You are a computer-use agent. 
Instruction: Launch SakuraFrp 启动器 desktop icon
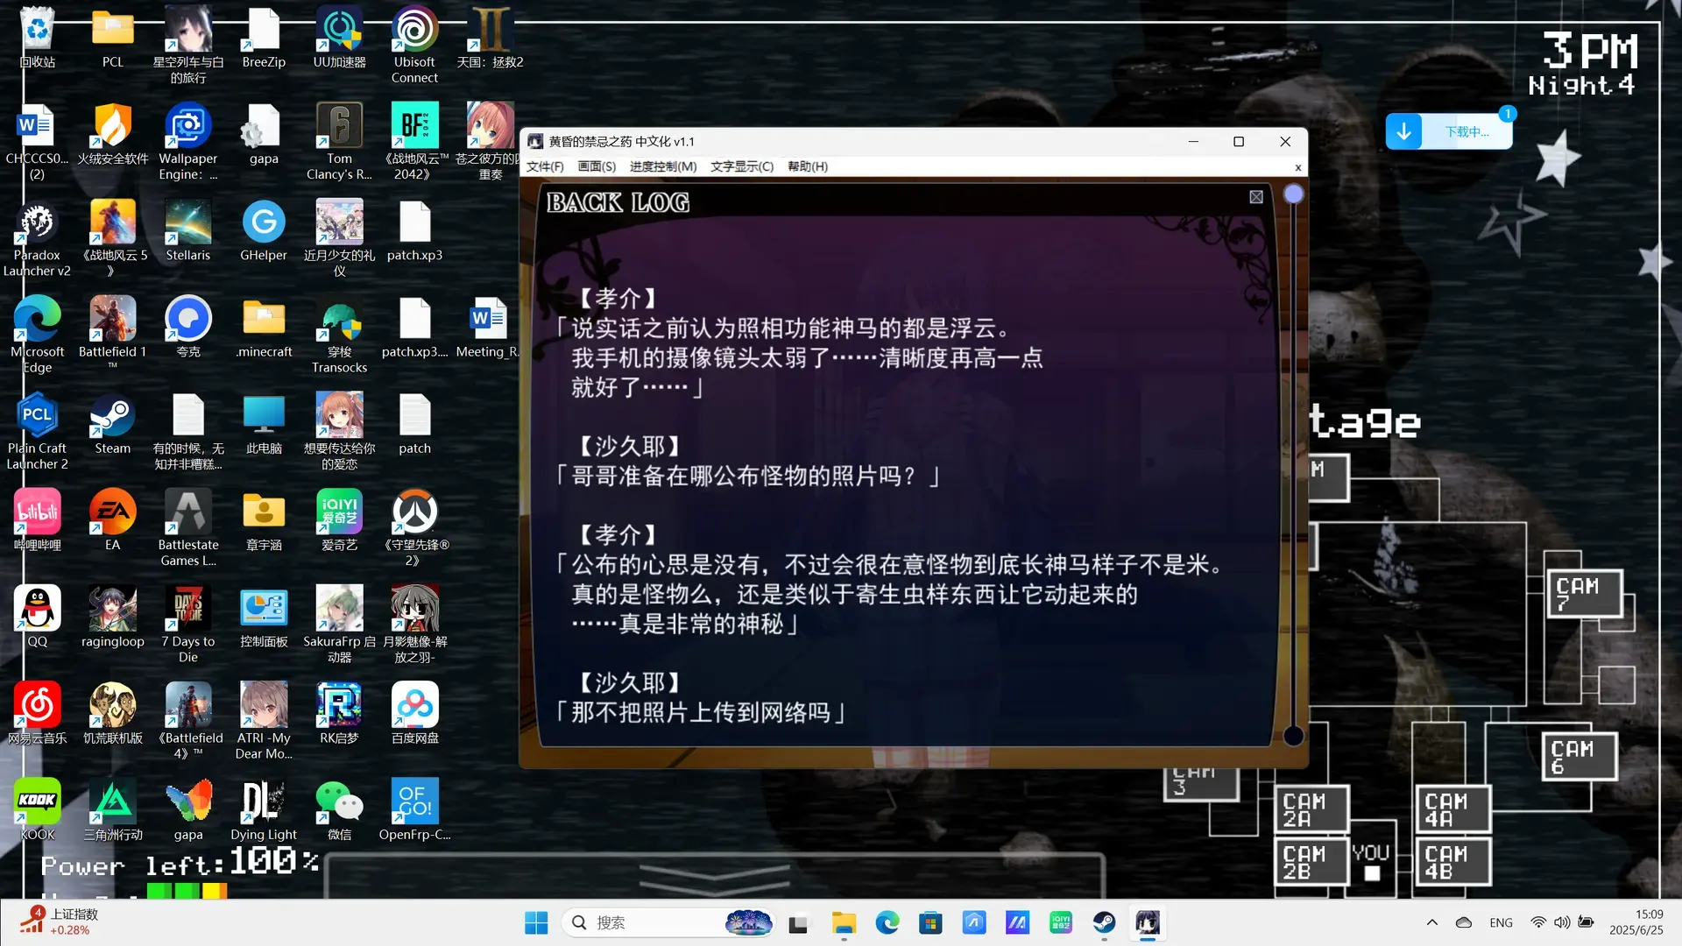click(339, 623)
